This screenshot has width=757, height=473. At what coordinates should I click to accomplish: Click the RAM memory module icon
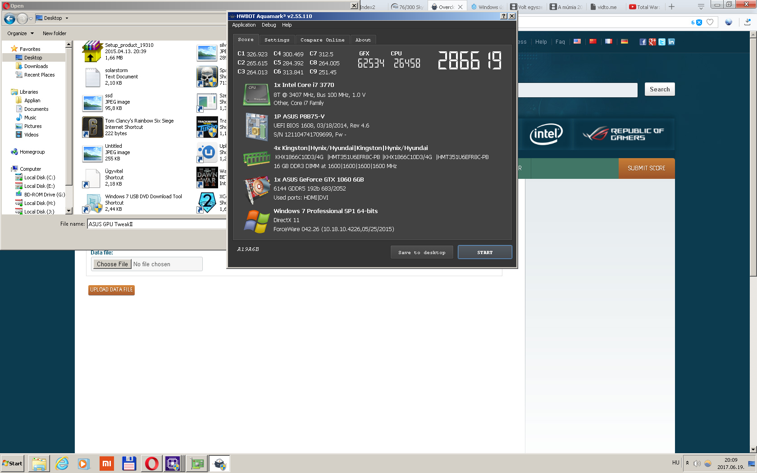coord(256,158)
